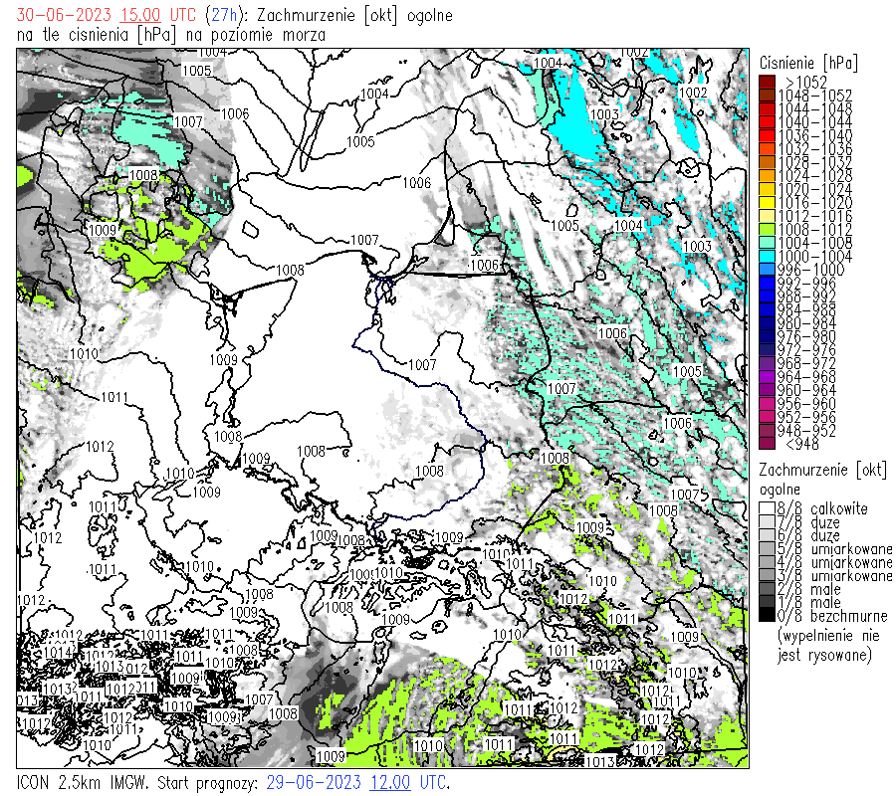Select the <948 hPa legend swatch
Viewport: 896px width, 796px height.
pyautogui.click(x=767, y=444)
